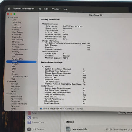Select Controller in the sidebar
Screen dimensions: 132x132
pyautogui.click(x=16, y=35)
